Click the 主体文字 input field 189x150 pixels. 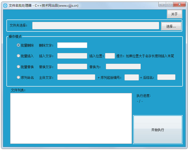click(76, 77)
